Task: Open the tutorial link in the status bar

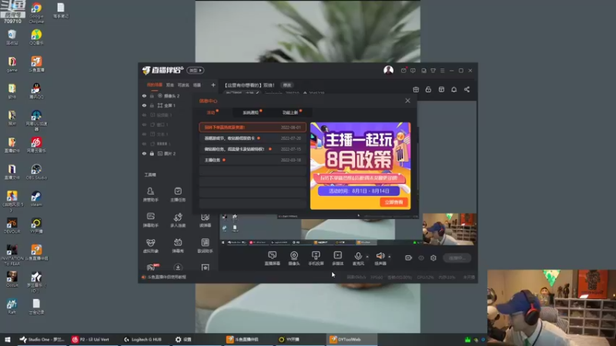Action: point(164,277)
